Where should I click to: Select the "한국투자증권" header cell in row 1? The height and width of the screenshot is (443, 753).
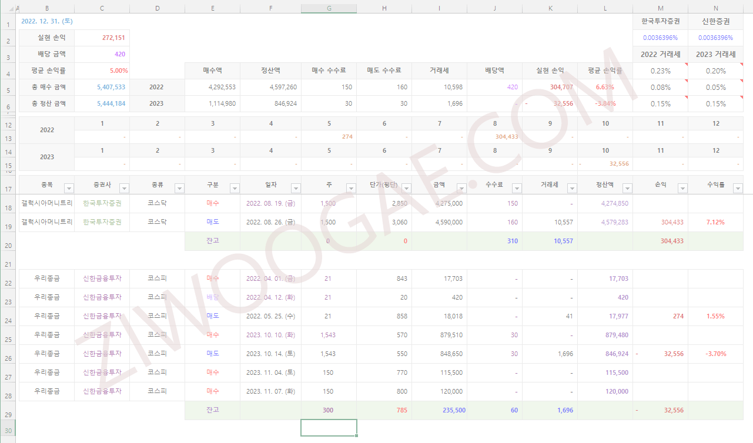click(x=661, y=21)
